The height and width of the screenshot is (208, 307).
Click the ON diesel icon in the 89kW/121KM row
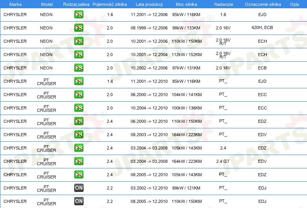79,188
